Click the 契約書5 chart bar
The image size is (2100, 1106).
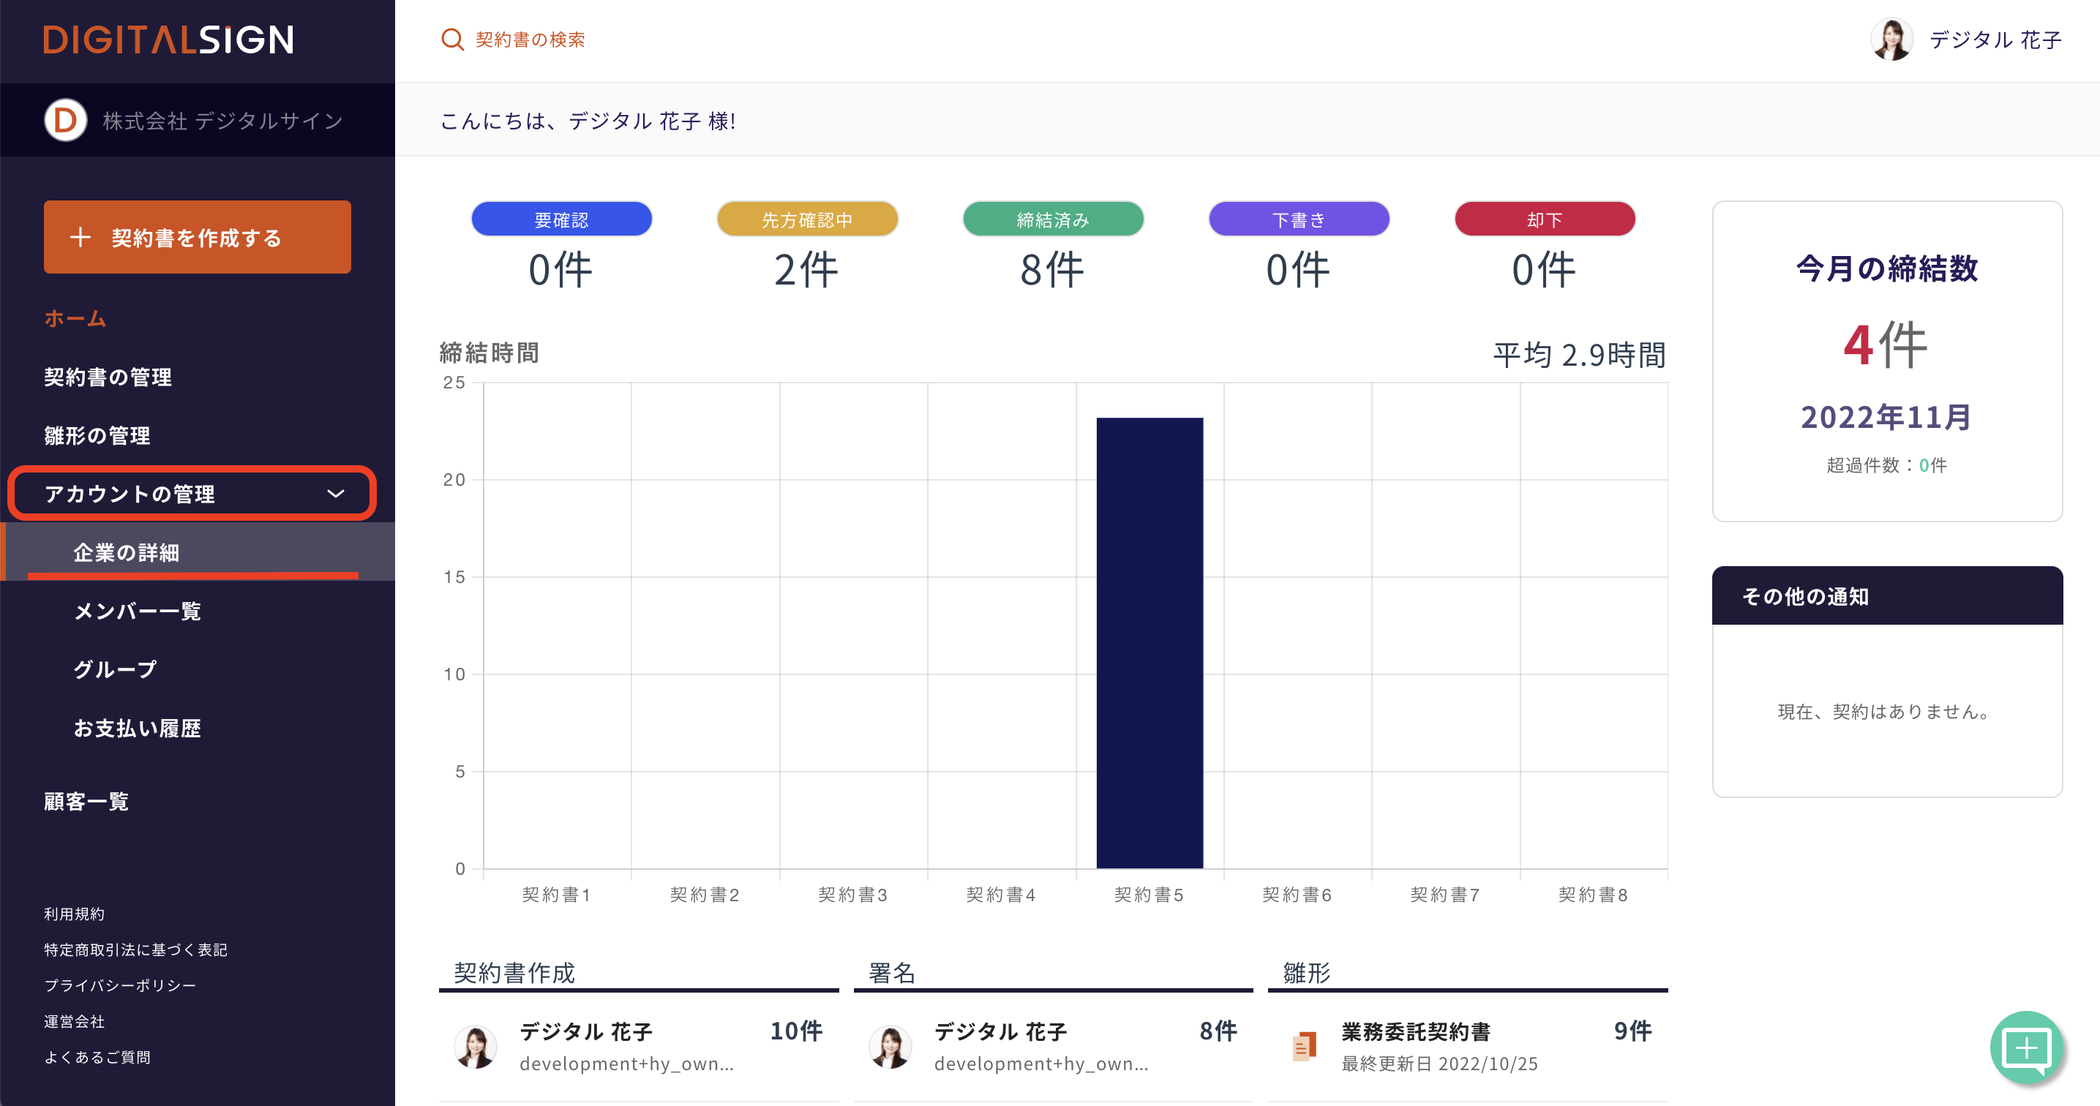1149,642
